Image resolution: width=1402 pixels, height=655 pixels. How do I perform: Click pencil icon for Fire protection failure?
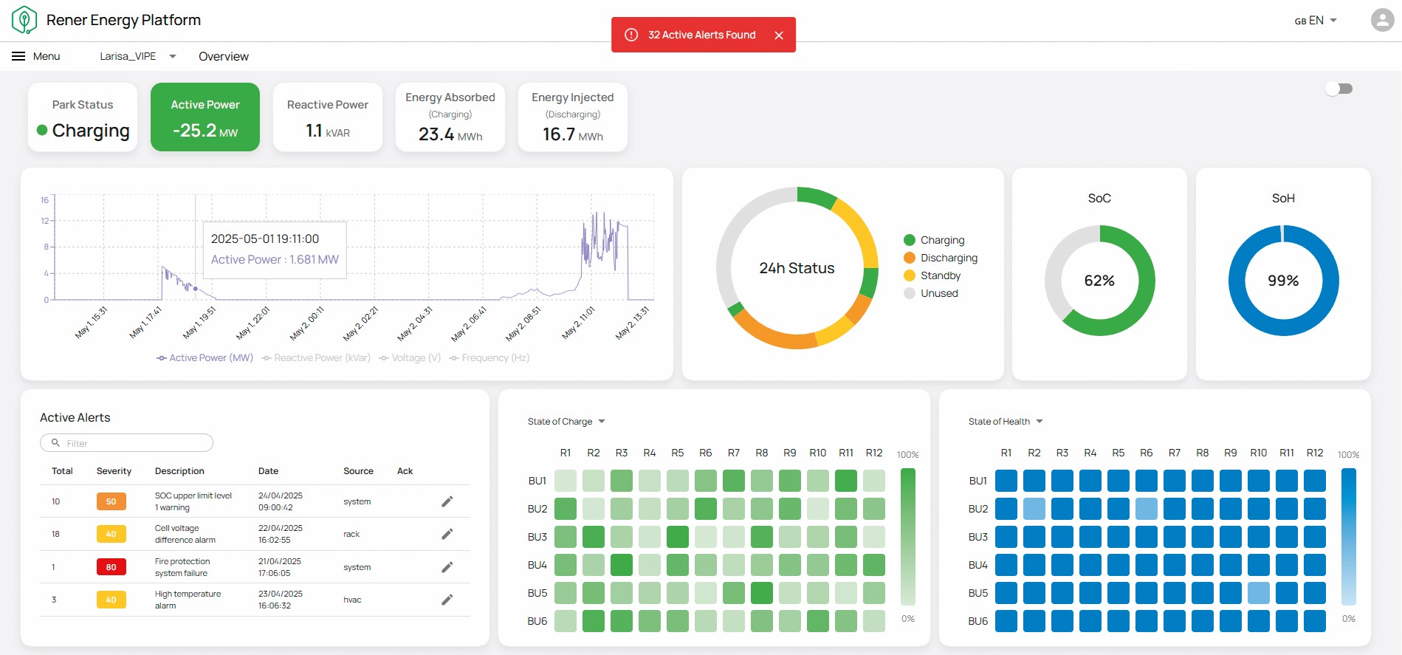(447, 567)
